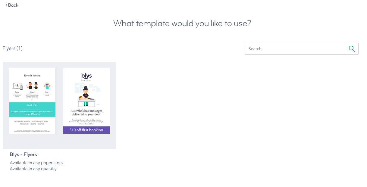
Task: Click the Available in any quantity text
Action: click(33, 169)
